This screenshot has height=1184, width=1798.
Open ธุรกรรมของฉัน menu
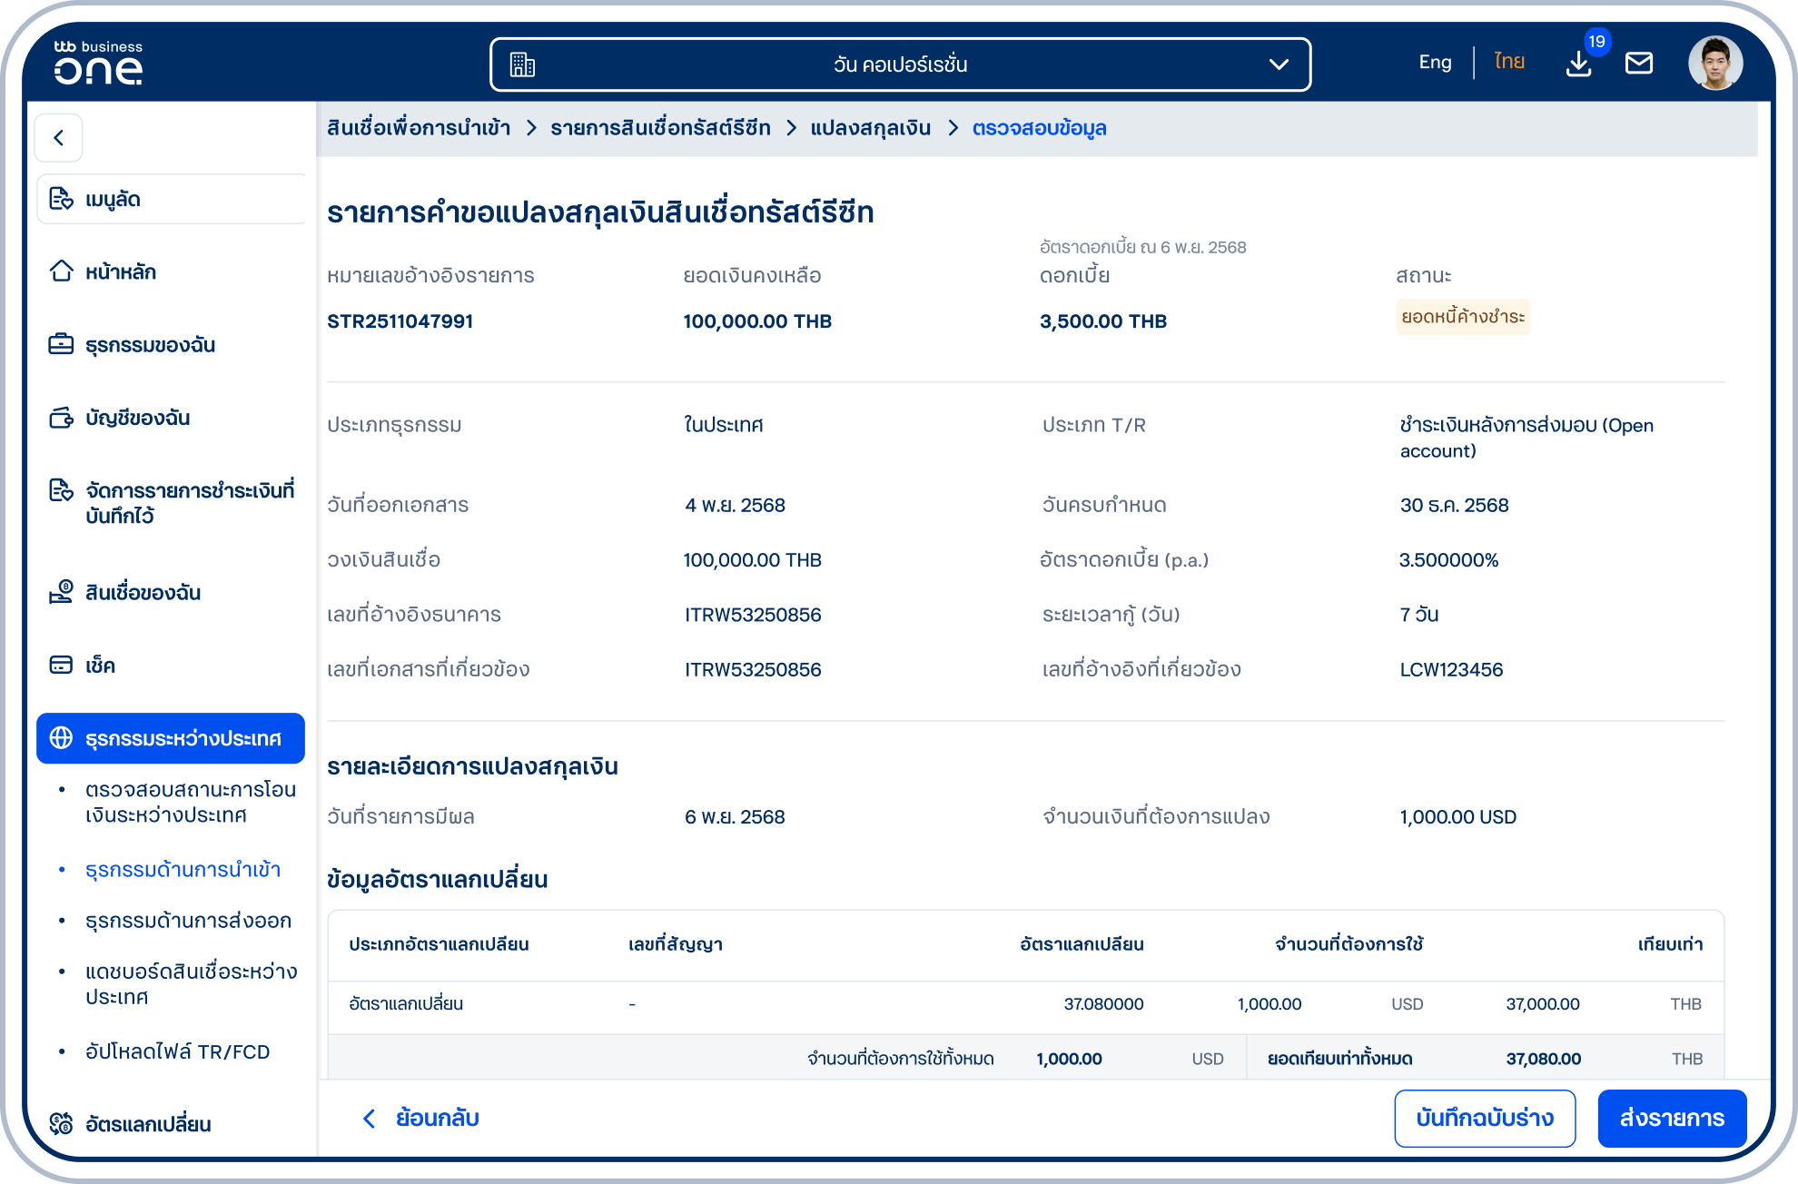point(150,345)
